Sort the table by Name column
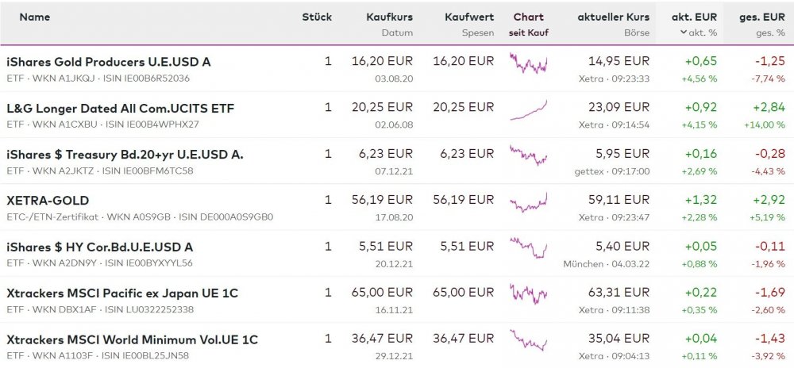Image resolution: width=794 pixels, height=368 pixels. click(35, 17)
